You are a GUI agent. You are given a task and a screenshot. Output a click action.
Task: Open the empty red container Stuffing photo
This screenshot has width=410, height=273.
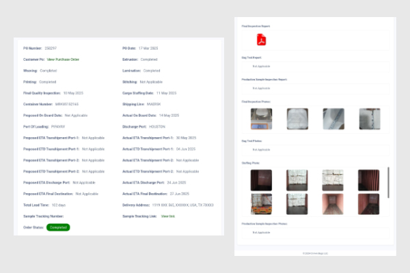333,204
